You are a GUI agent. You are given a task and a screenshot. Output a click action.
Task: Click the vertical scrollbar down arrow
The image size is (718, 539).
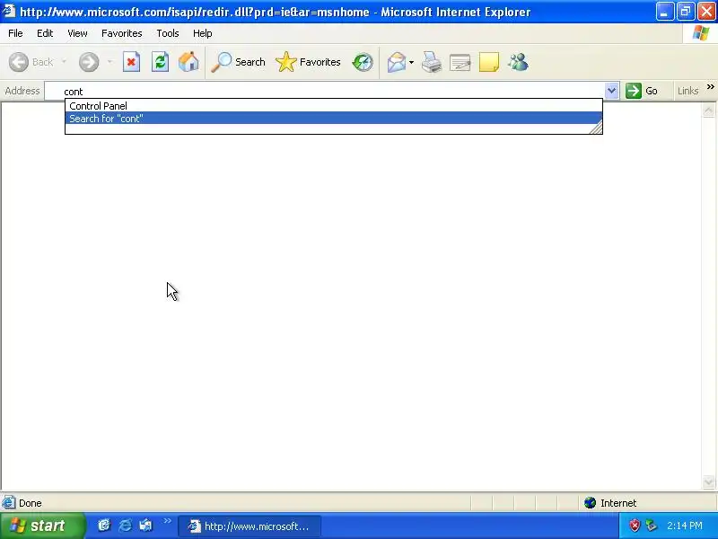(x=708, y=482)
